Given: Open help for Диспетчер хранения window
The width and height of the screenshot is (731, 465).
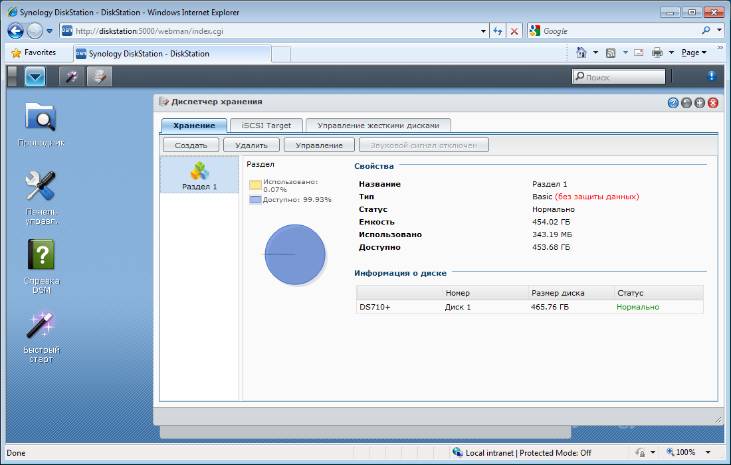Looking at the screenshot, I should tap(673, 103).
